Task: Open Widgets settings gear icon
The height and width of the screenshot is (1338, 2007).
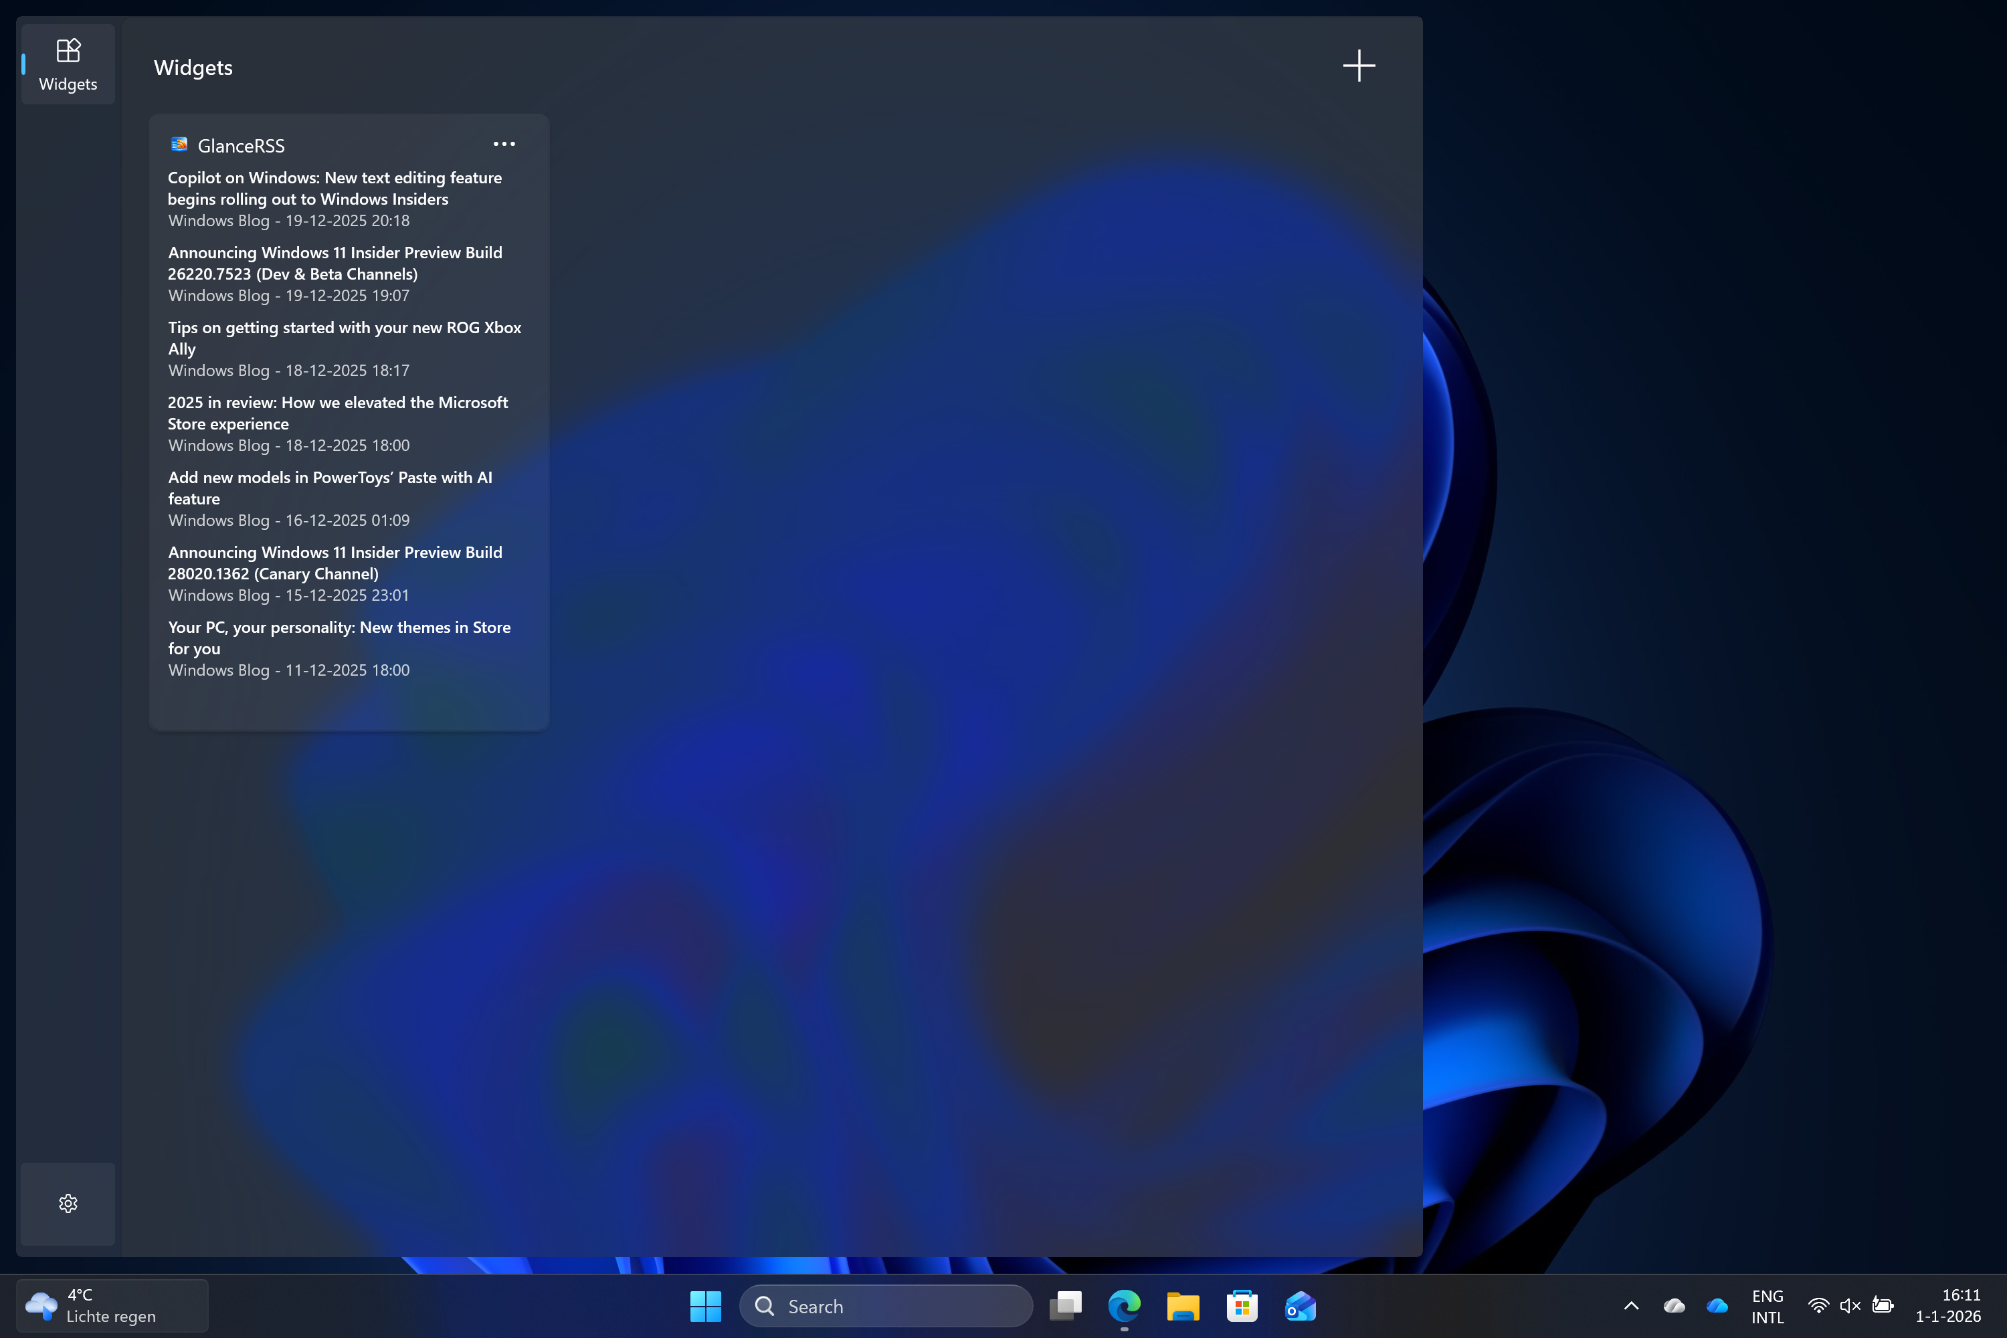Action: tap(68, 1203)
